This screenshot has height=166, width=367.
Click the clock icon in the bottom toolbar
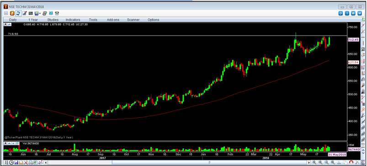pos(11,162)
